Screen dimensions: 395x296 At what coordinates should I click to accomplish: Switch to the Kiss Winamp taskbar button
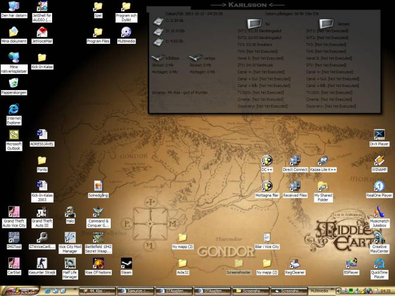pos(98,291)
